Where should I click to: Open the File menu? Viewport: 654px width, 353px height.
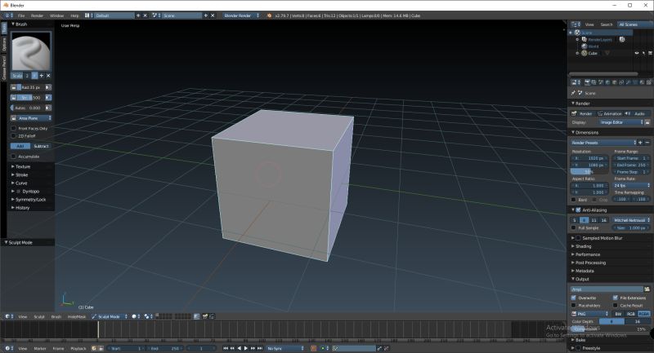[21, 15]
